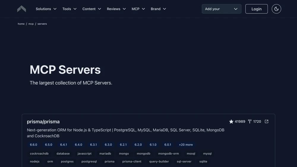The image size is (297, 167).
Task: Open the prisma/prisma server title
Action: [x=43, y=122]
